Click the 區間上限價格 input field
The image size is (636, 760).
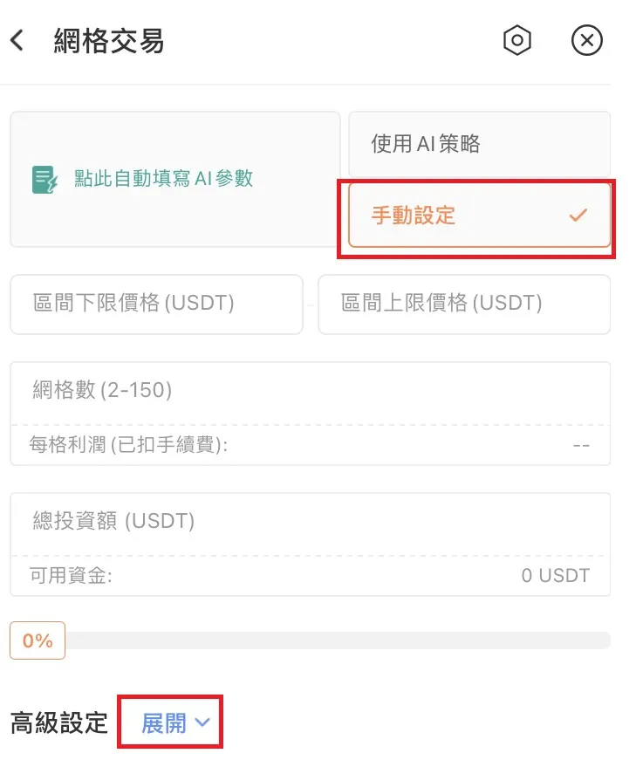point(464,305)
